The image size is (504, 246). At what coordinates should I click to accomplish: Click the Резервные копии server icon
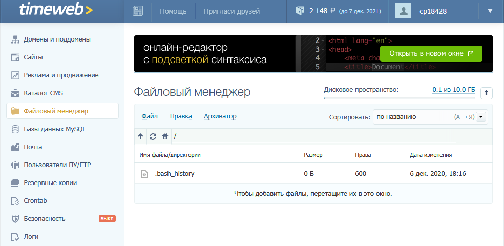[x=15, y=183]
